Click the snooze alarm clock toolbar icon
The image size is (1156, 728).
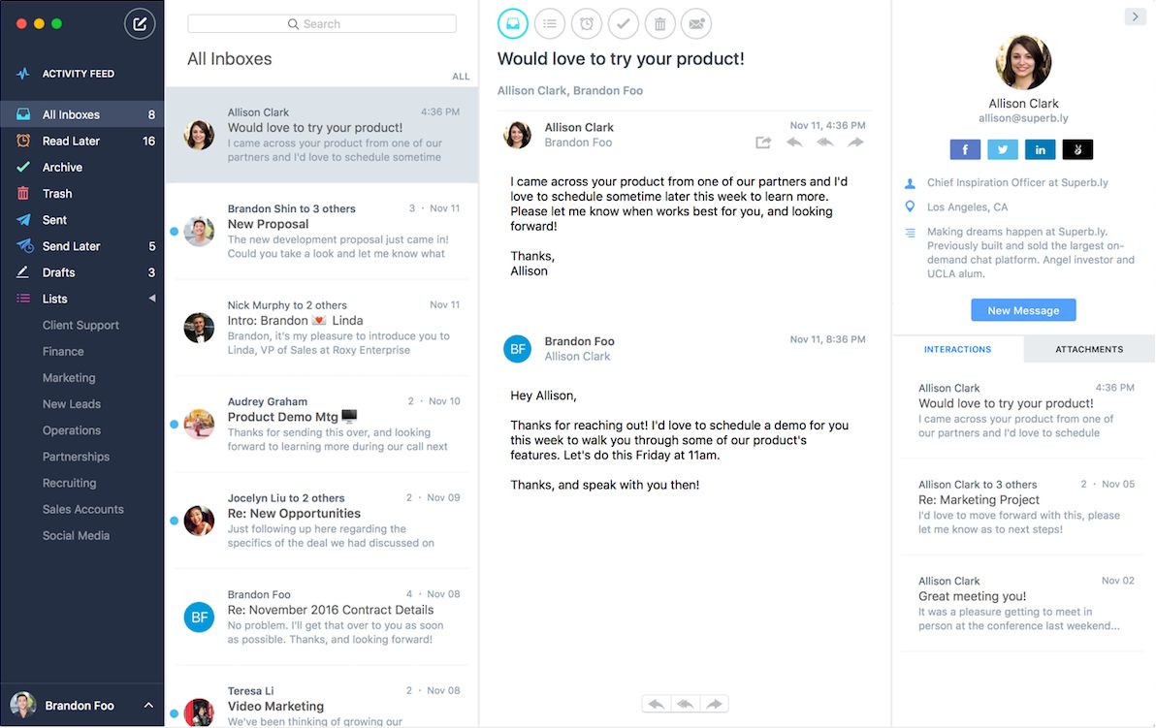[x=587, y=23]
